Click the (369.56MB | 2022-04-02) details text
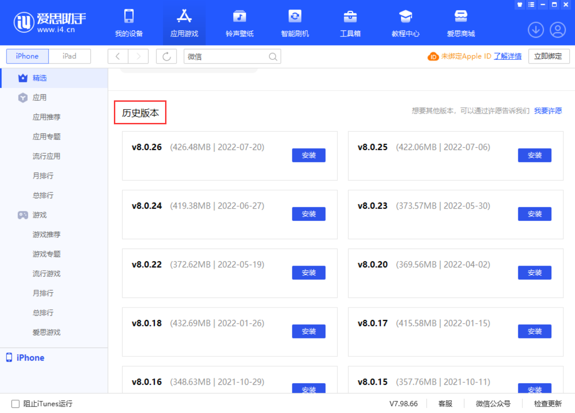The image size is (575, 413). pyautogui.click(x=443, y=265)
